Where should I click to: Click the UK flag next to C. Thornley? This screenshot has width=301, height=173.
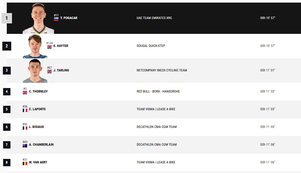click(25, 93)
